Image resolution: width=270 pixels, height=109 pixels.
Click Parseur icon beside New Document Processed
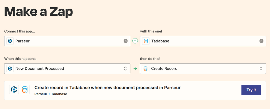point(10,69)
